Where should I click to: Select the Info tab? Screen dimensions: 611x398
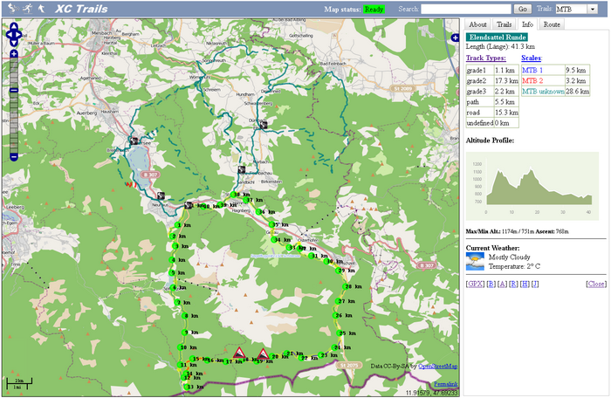[x=527, y=24]
